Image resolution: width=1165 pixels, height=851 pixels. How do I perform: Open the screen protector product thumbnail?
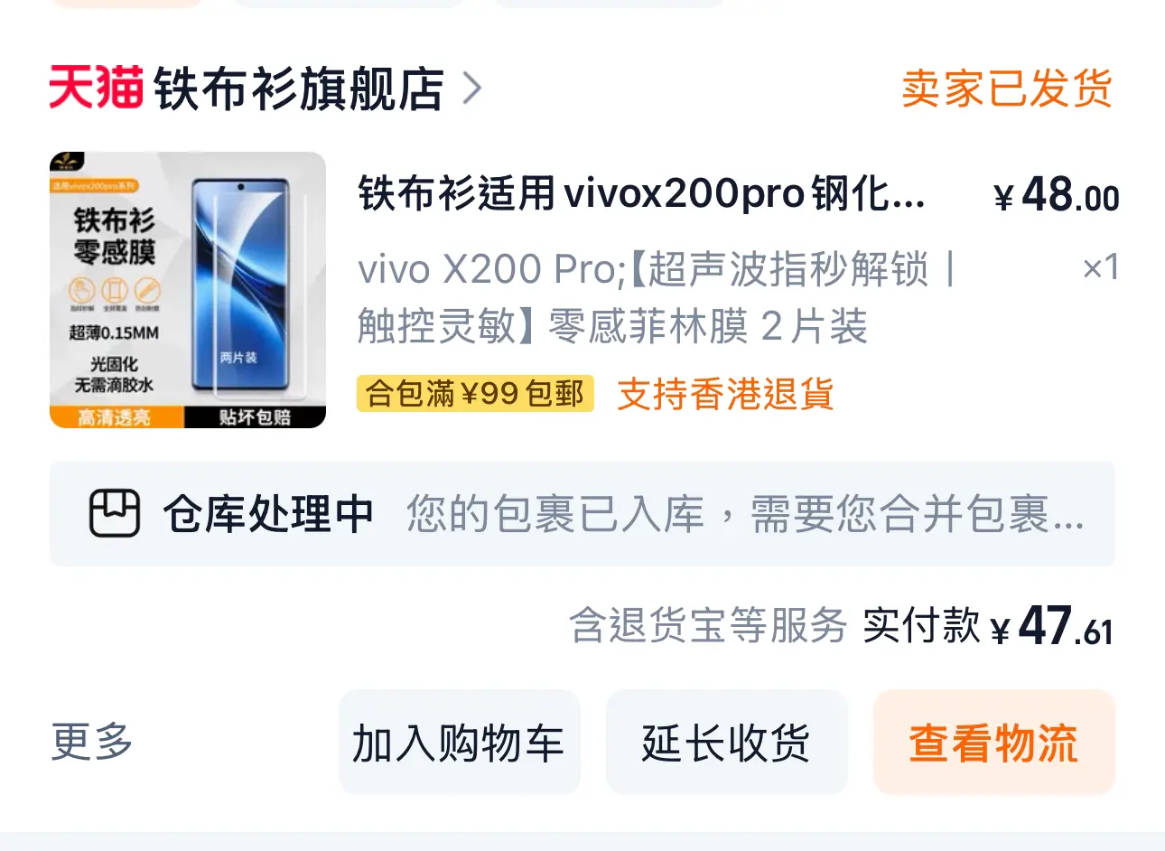pos(188,289)
